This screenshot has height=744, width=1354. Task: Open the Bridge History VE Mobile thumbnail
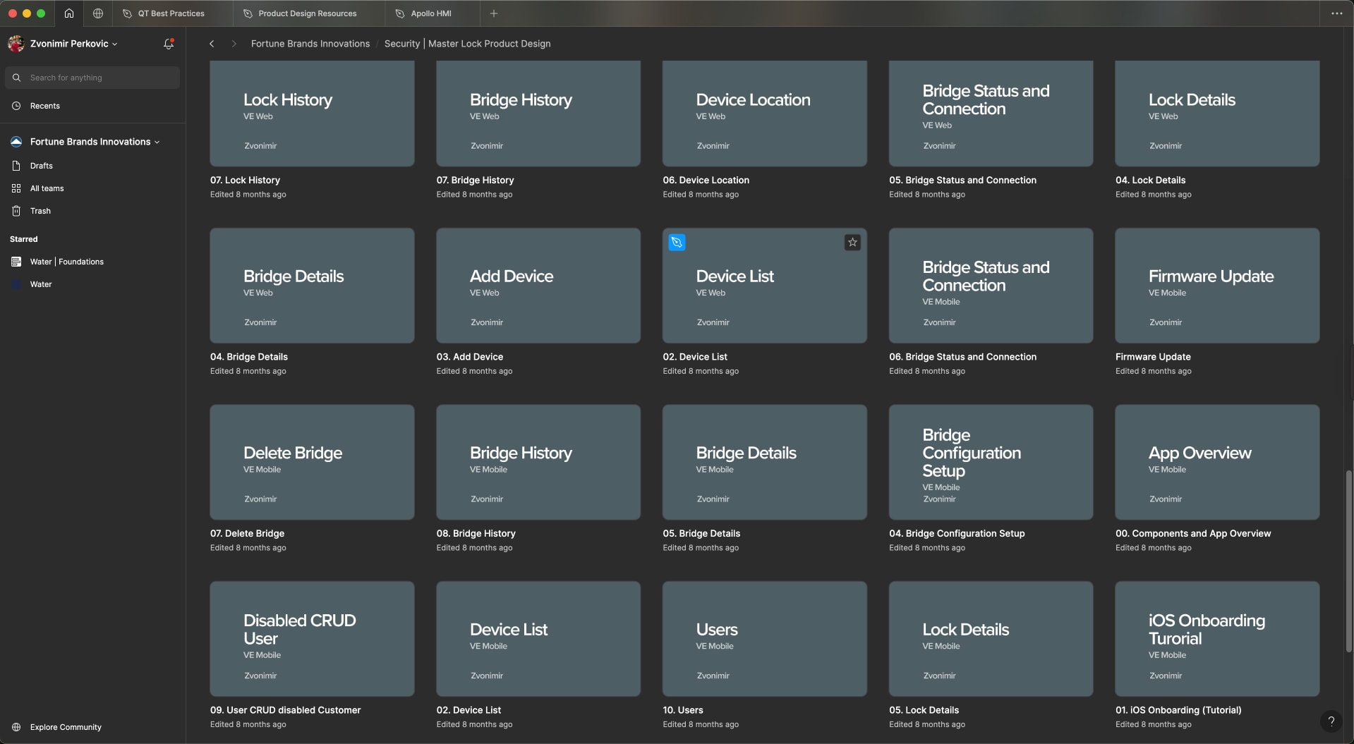point(538,462)
